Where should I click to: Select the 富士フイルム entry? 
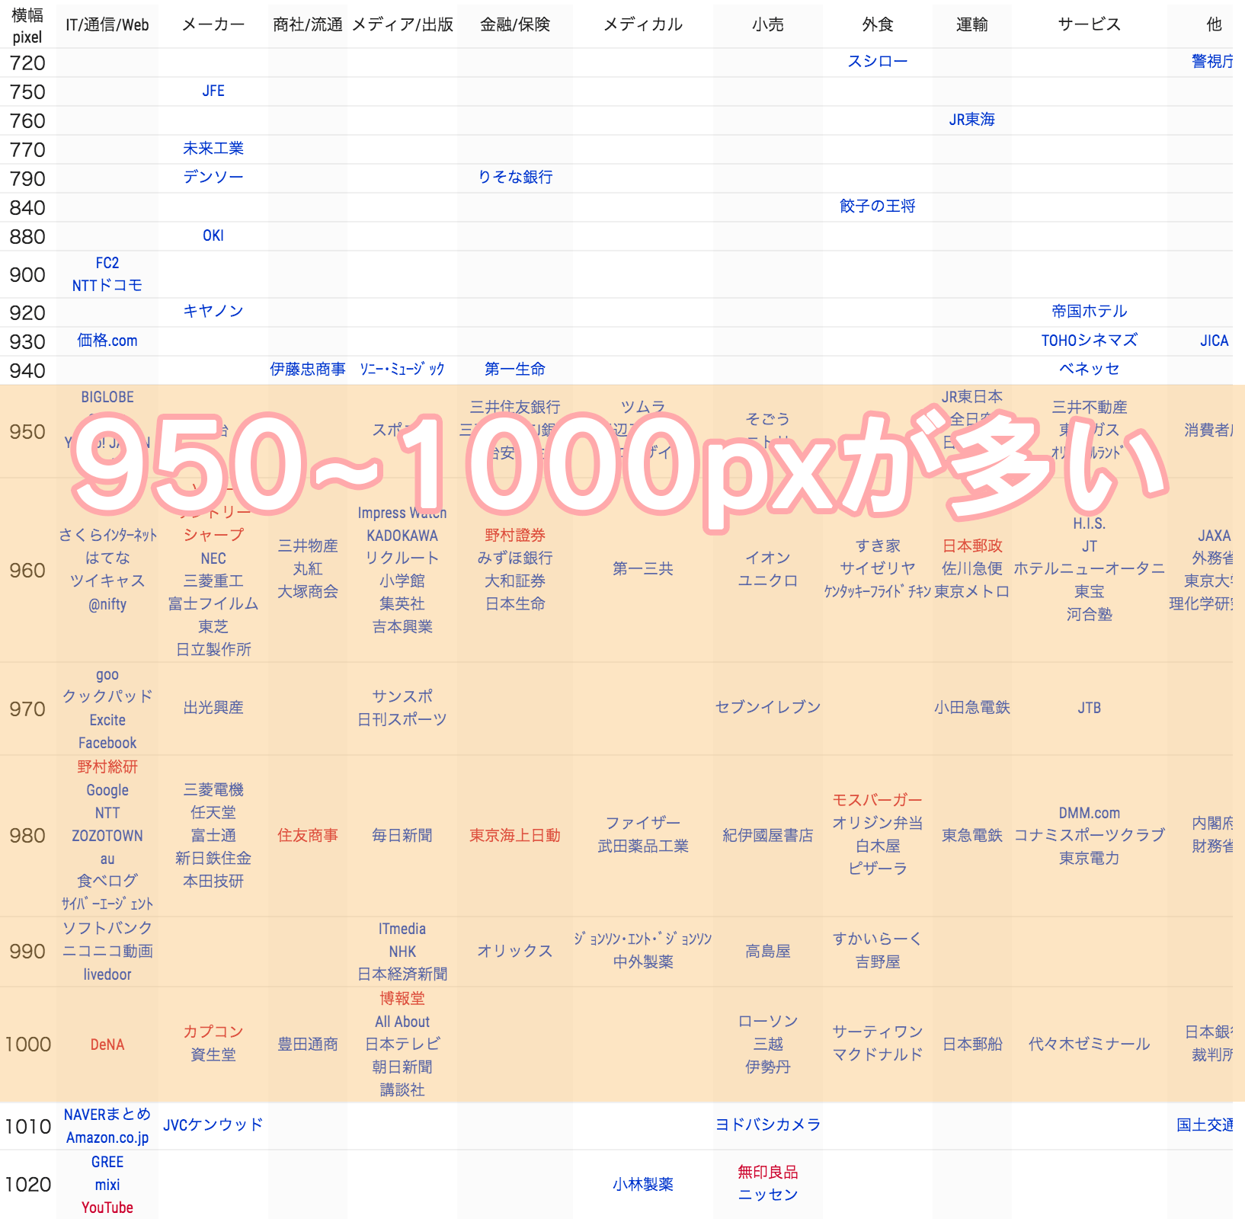coord(213,604)
